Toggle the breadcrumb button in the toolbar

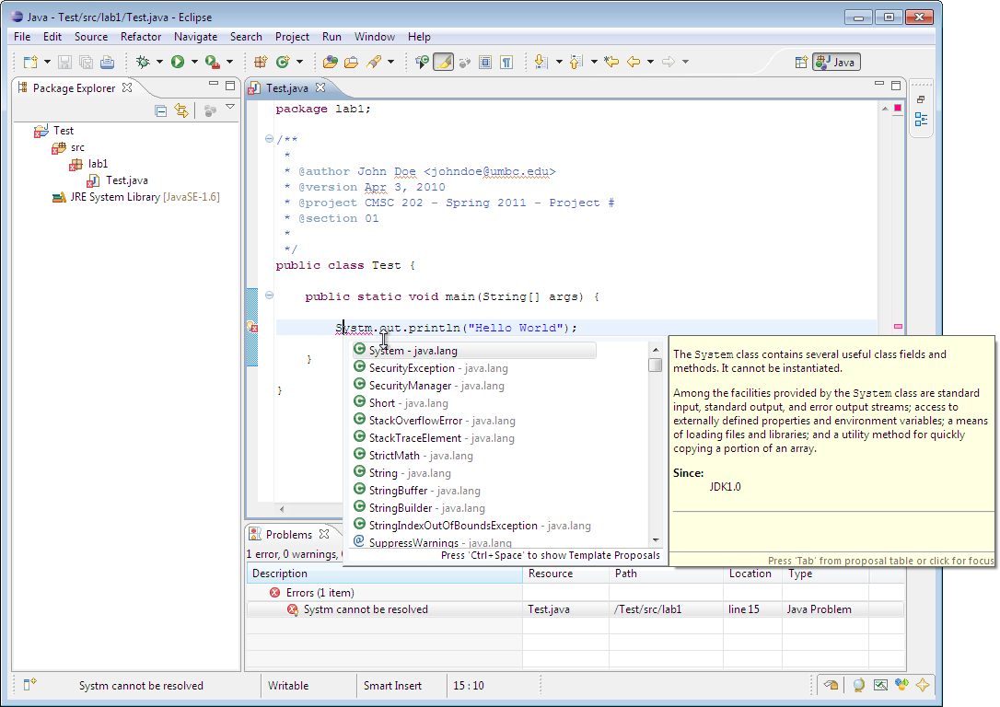click(422, 62)
